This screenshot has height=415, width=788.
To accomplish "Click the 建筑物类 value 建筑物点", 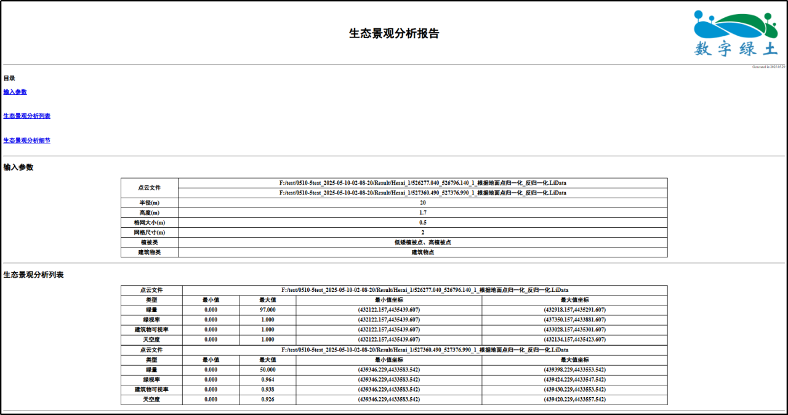I will point(422,252).
